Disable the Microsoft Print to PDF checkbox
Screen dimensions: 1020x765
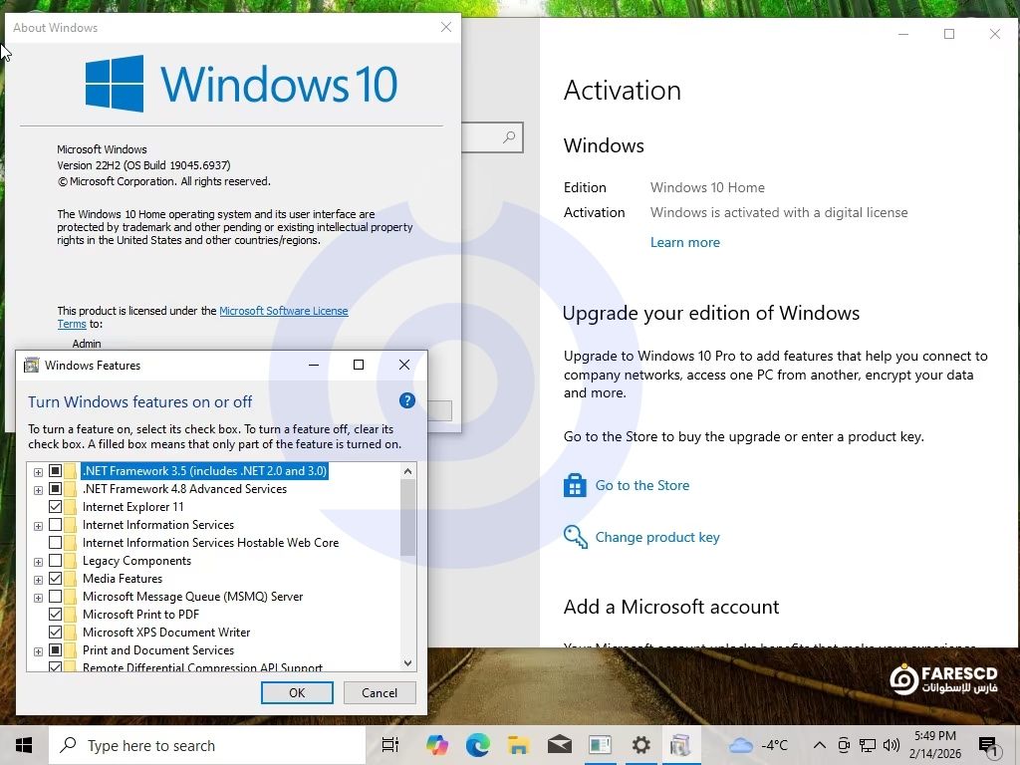tap(56, 615)
